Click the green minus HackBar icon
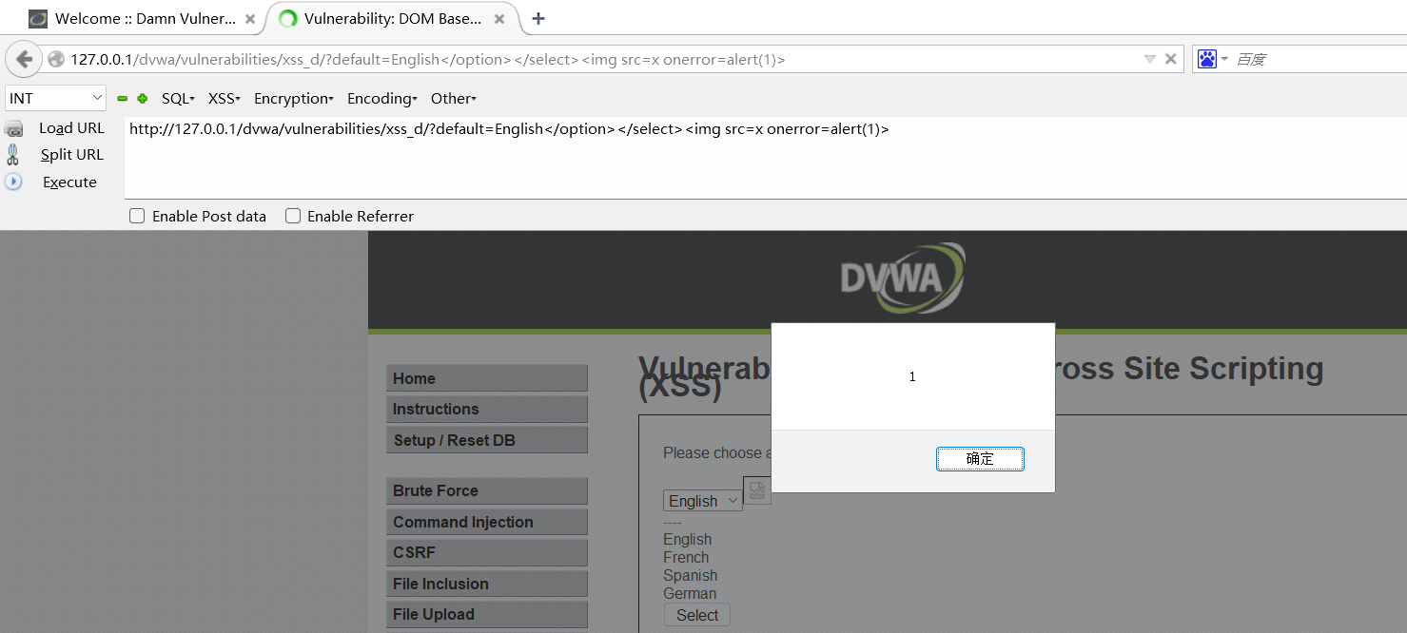 [x=122, y=99]
